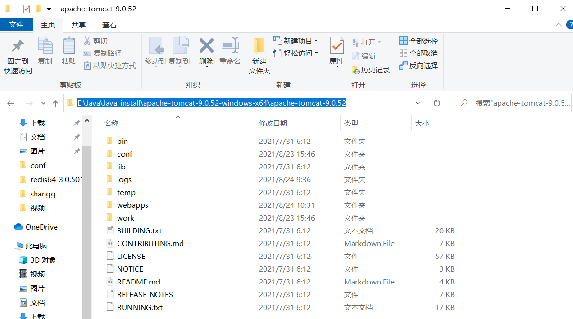Open Customize Quick Access Toolbar dropdown
The height and width of the screenshot is (319, 573).
(x=49, y=9)
